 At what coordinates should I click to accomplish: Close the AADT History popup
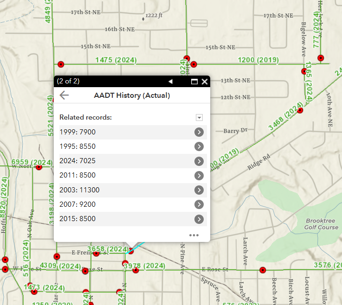click(205, 82)
